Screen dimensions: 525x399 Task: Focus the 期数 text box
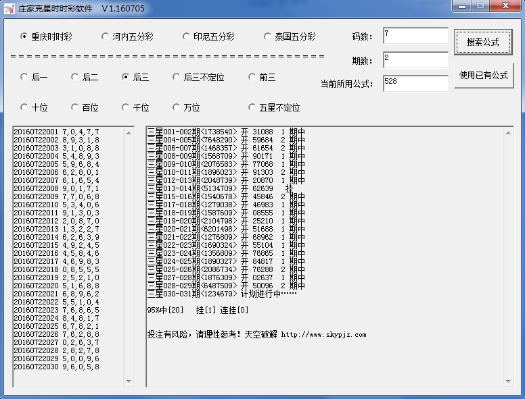415,60
